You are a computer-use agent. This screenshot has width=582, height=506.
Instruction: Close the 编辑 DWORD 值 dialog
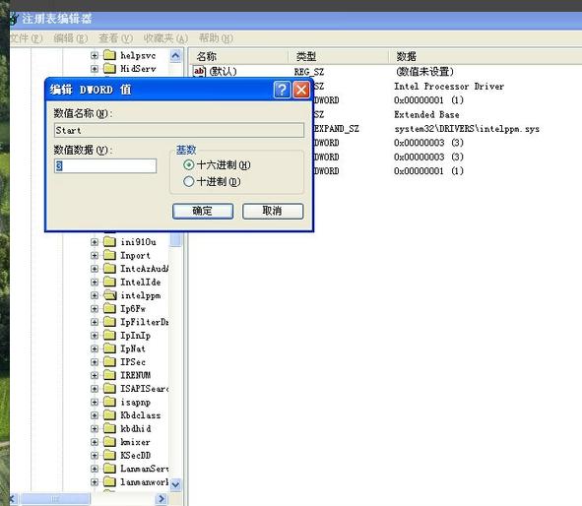pos(301,90)
